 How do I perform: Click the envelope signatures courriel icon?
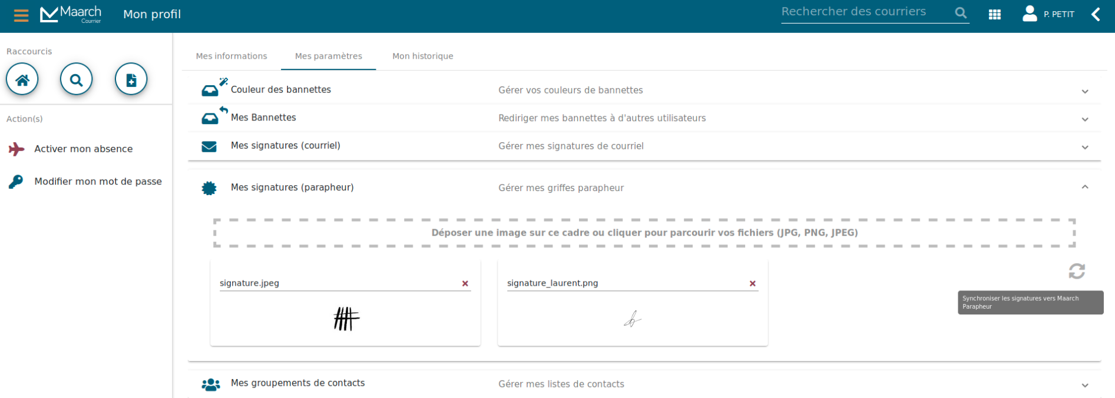tap(209, 146)
